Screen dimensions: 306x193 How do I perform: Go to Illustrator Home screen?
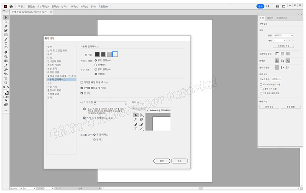tap(11, 6)
